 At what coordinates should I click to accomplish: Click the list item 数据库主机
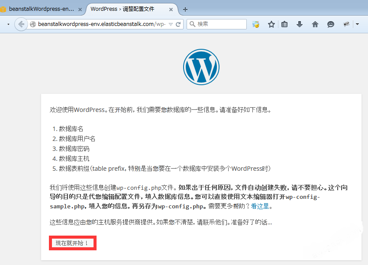click(74, 159)
